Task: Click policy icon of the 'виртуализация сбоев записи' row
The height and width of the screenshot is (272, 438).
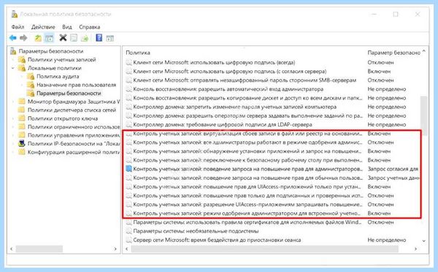Action: tap(128, 134)
